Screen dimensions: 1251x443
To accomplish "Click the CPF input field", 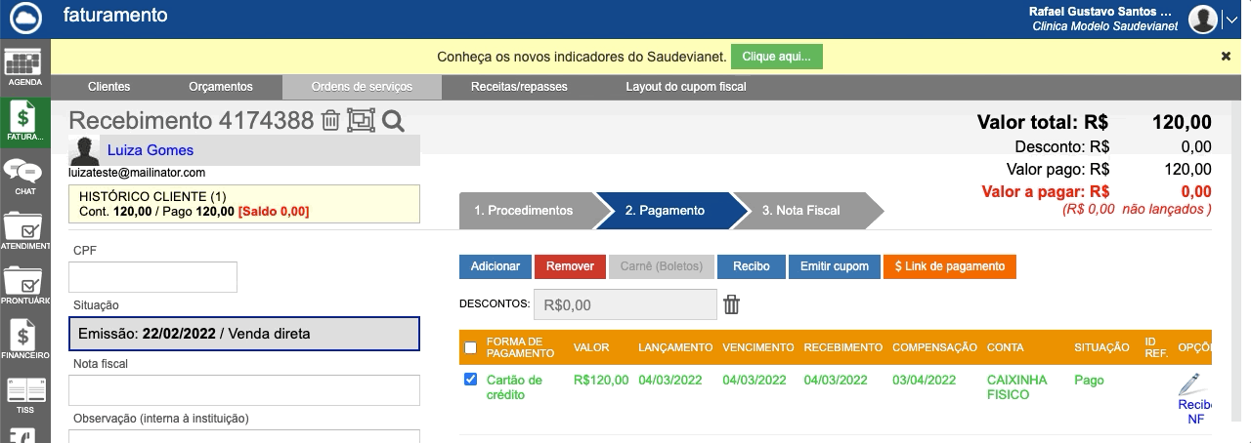I will pos(152,277).
